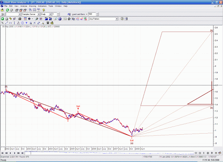This screenshot has width=223, height=162.
Task: Click the tile horizontally windows icon
Action: [x=34, y=10]
